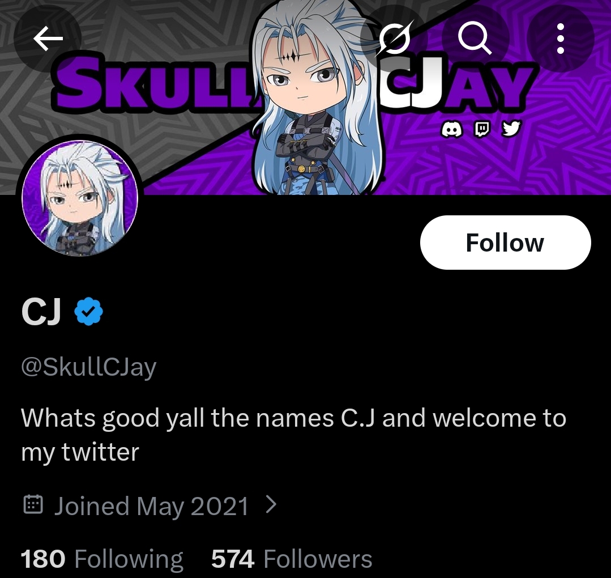
Task: Follow the CJ account
Action: click(x=506, y=242)
